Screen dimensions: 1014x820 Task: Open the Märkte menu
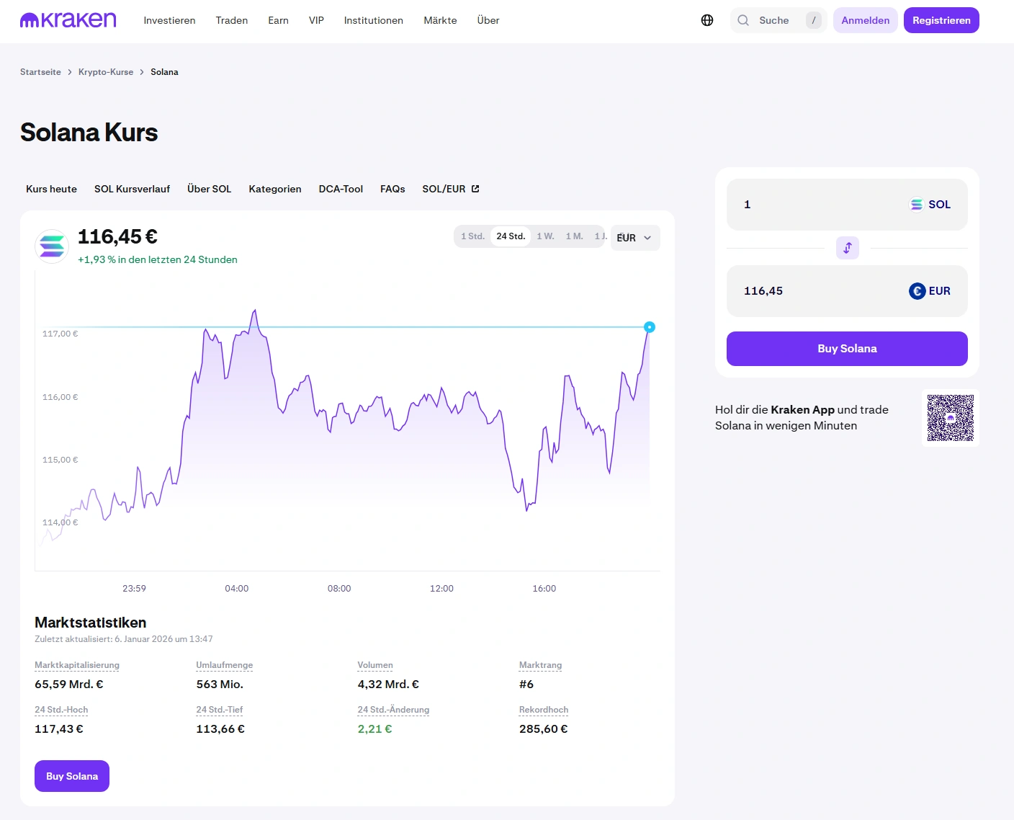pos(440,20)
